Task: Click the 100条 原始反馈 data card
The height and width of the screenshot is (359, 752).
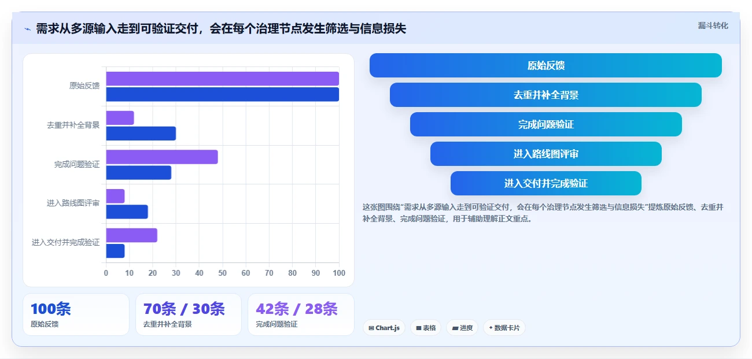Action: pos(76,314)
